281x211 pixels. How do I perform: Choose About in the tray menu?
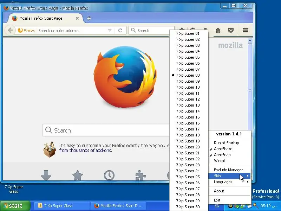(230, 191)
